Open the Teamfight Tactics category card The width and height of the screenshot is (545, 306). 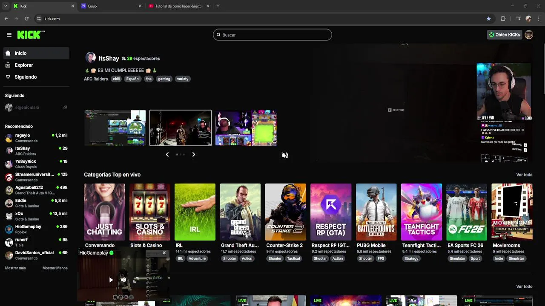tap(422, 212)
